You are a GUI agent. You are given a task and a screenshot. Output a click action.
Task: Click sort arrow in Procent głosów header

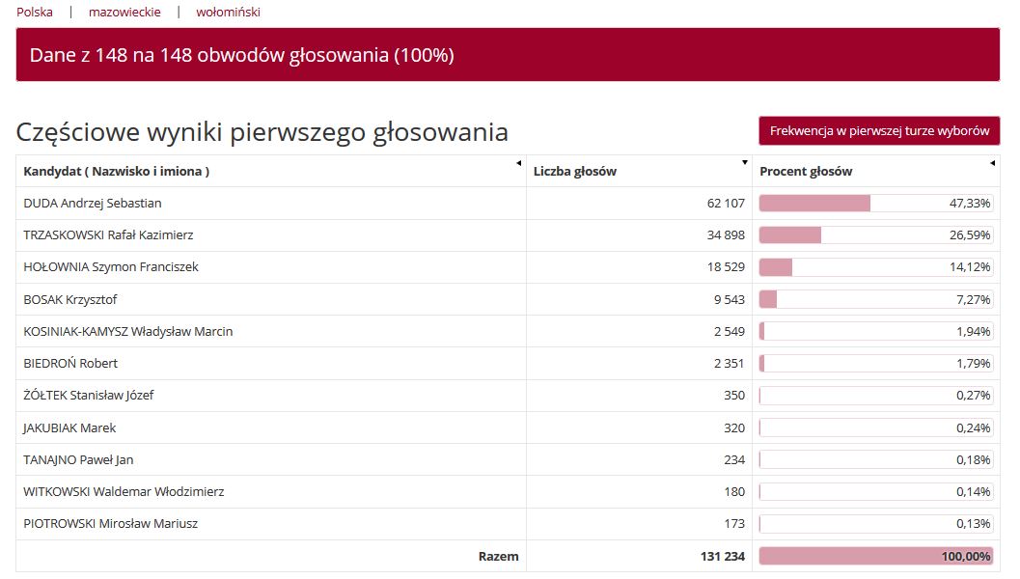tap(993, 162)
